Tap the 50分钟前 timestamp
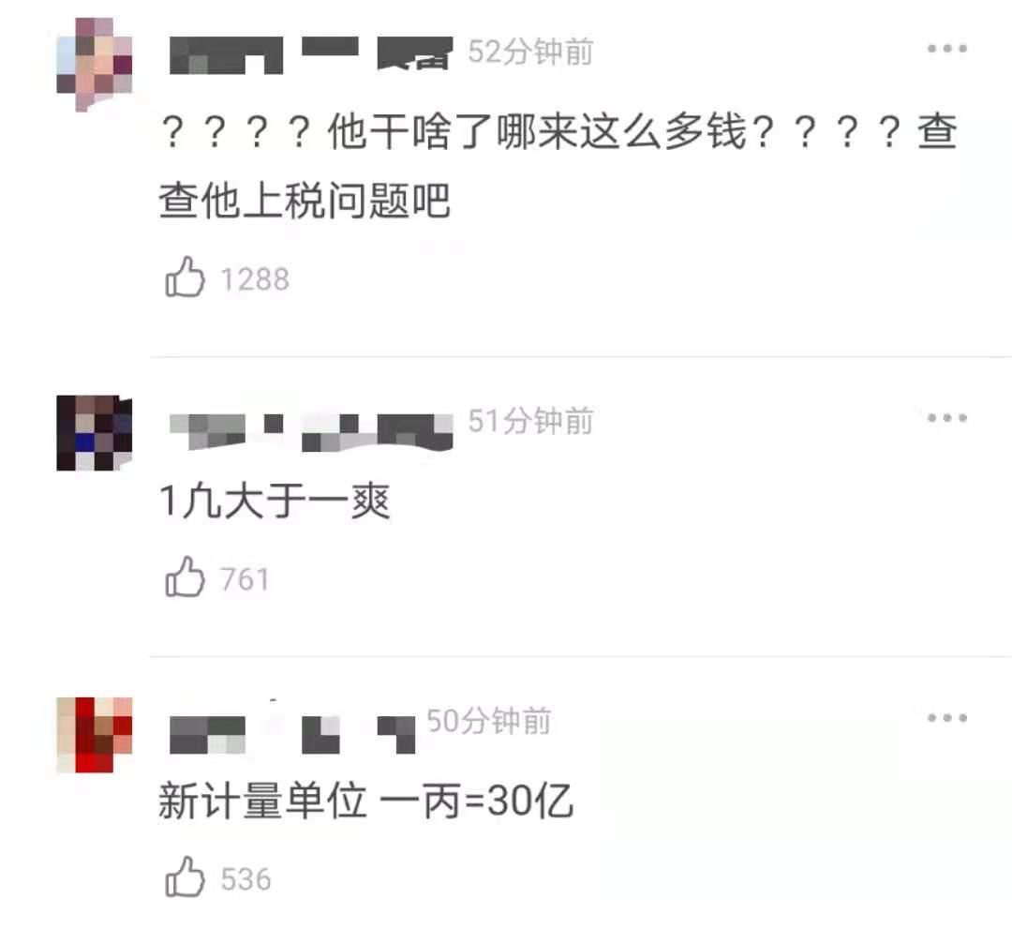This screenshot has height=943, width=1012. (489, 720)
